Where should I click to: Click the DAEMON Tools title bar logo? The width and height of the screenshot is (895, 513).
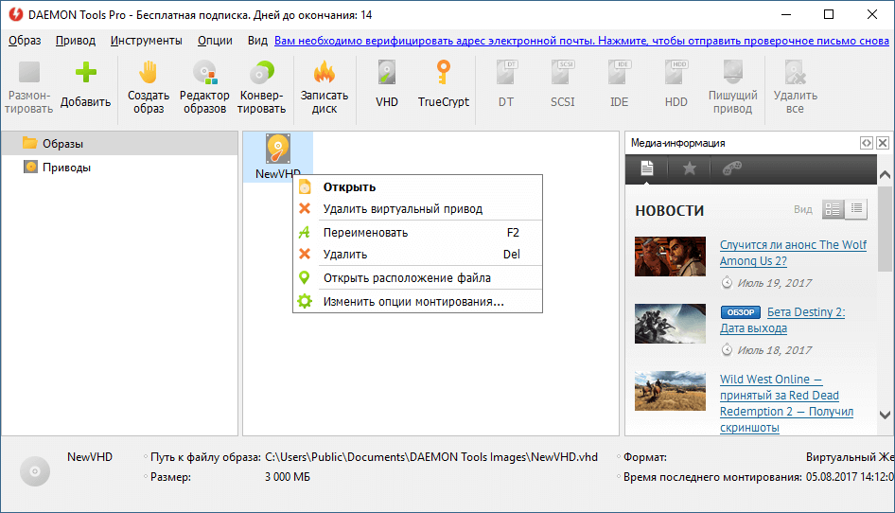15,15
